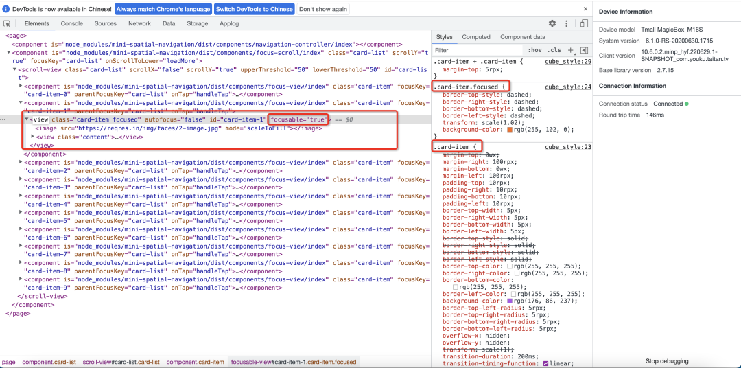
Task: Select the Elements tab
Action: (37, 23)
